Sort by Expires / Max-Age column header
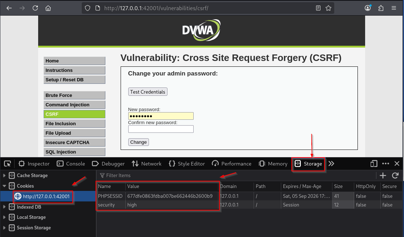The image size is (404, 237). [x=306, y=186]
